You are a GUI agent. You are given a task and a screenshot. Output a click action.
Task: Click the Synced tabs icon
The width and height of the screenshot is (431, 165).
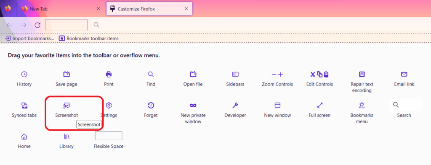(24, 106)
